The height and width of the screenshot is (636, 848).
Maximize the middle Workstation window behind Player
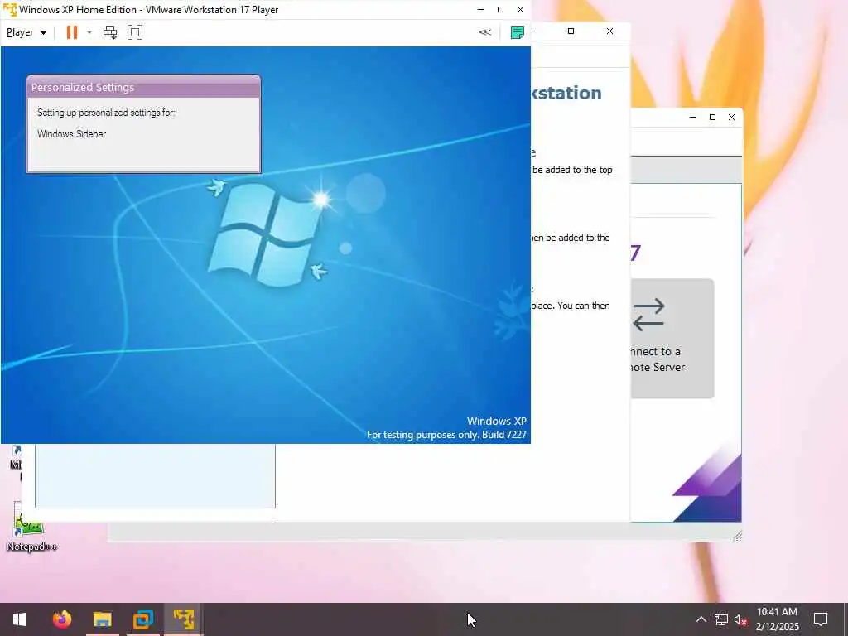tap(571, 31)
